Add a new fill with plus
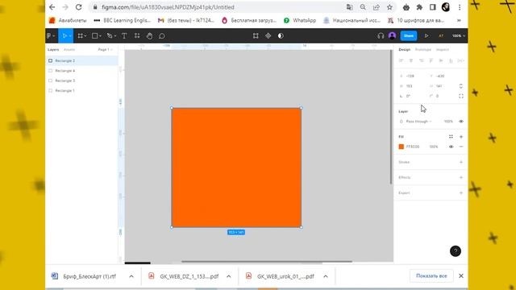 pos(461,136)
